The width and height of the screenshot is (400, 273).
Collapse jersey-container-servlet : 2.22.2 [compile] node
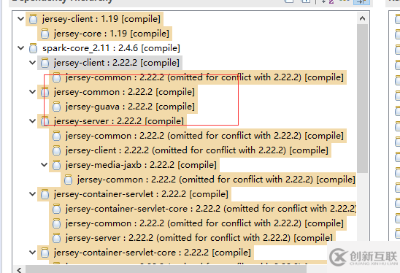[x=32, y=194]
